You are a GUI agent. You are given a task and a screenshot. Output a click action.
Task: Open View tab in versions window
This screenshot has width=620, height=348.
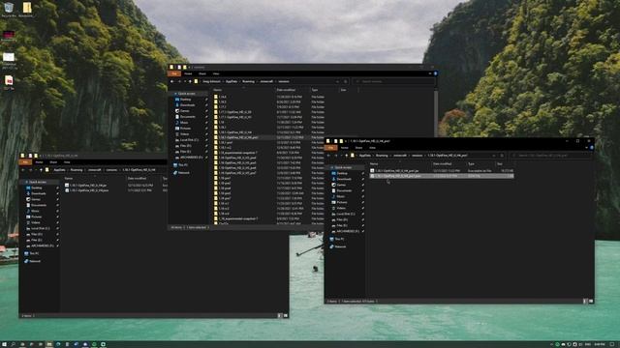216,73
